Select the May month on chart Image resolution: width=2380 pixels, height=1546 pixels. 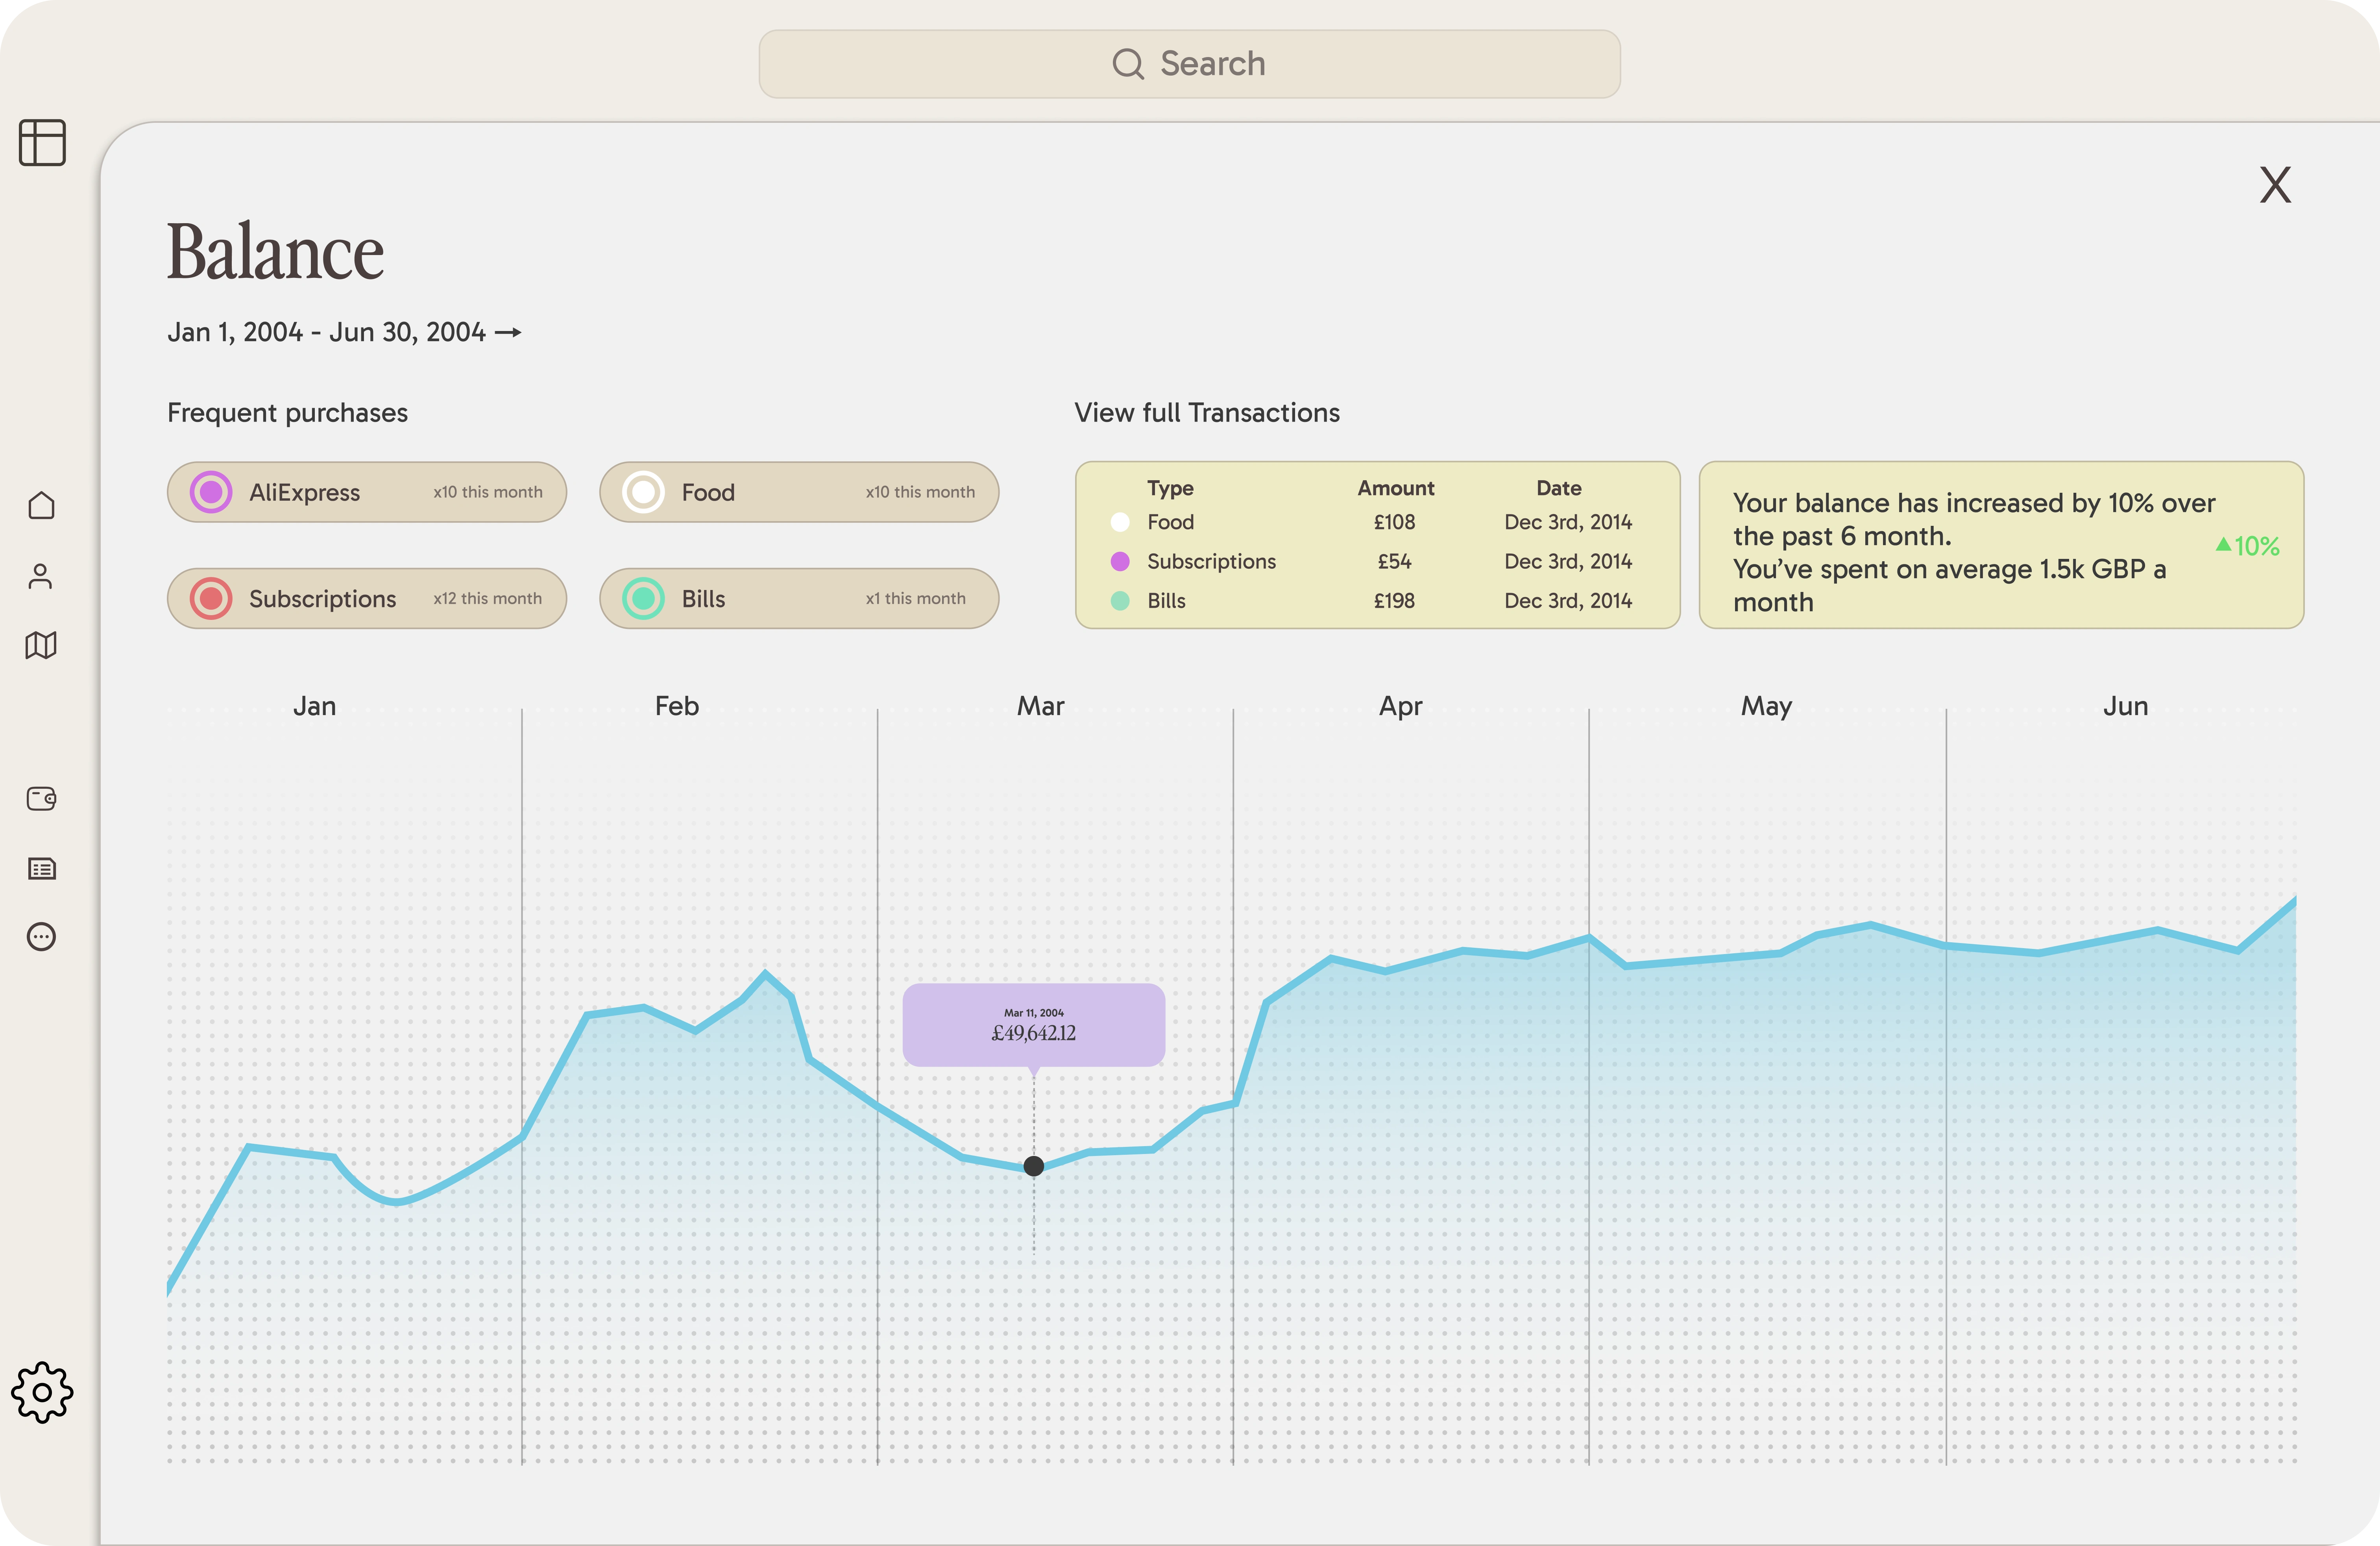coord(1766,706)
